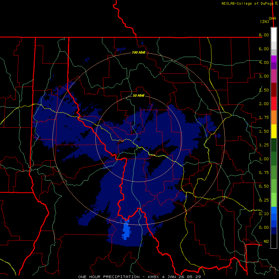
Task: Click the NEXLAB-College of DuPage credit text
Action: click(247, 3)
